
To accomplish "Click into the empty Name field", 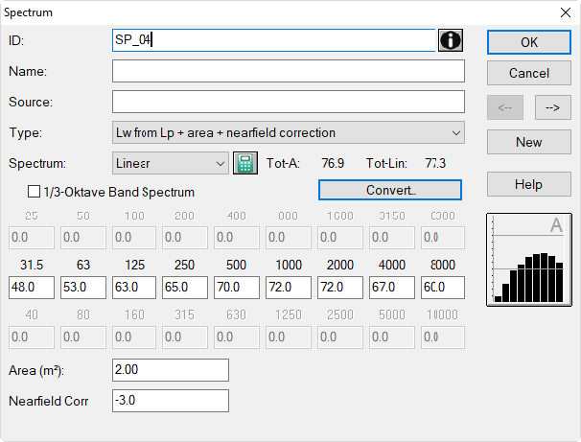I will [x=289, y=71].
